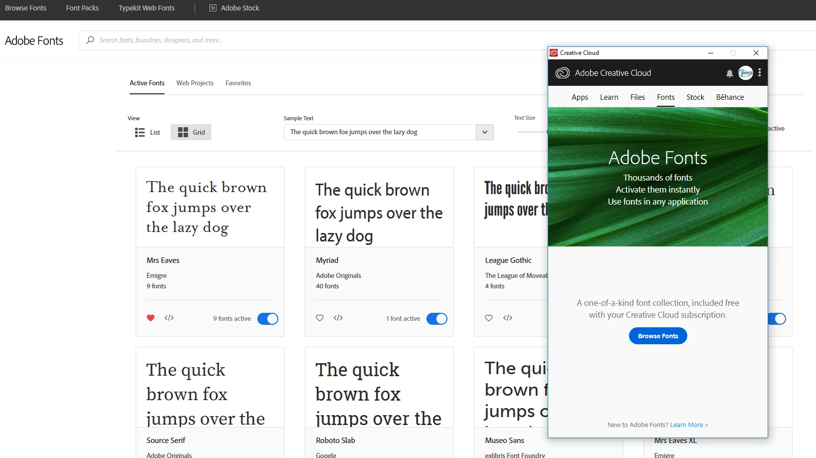816x458 pixels.
Task: Click the search magnifier icon in Adobe Fonts
Action: (x=90, y=40)
